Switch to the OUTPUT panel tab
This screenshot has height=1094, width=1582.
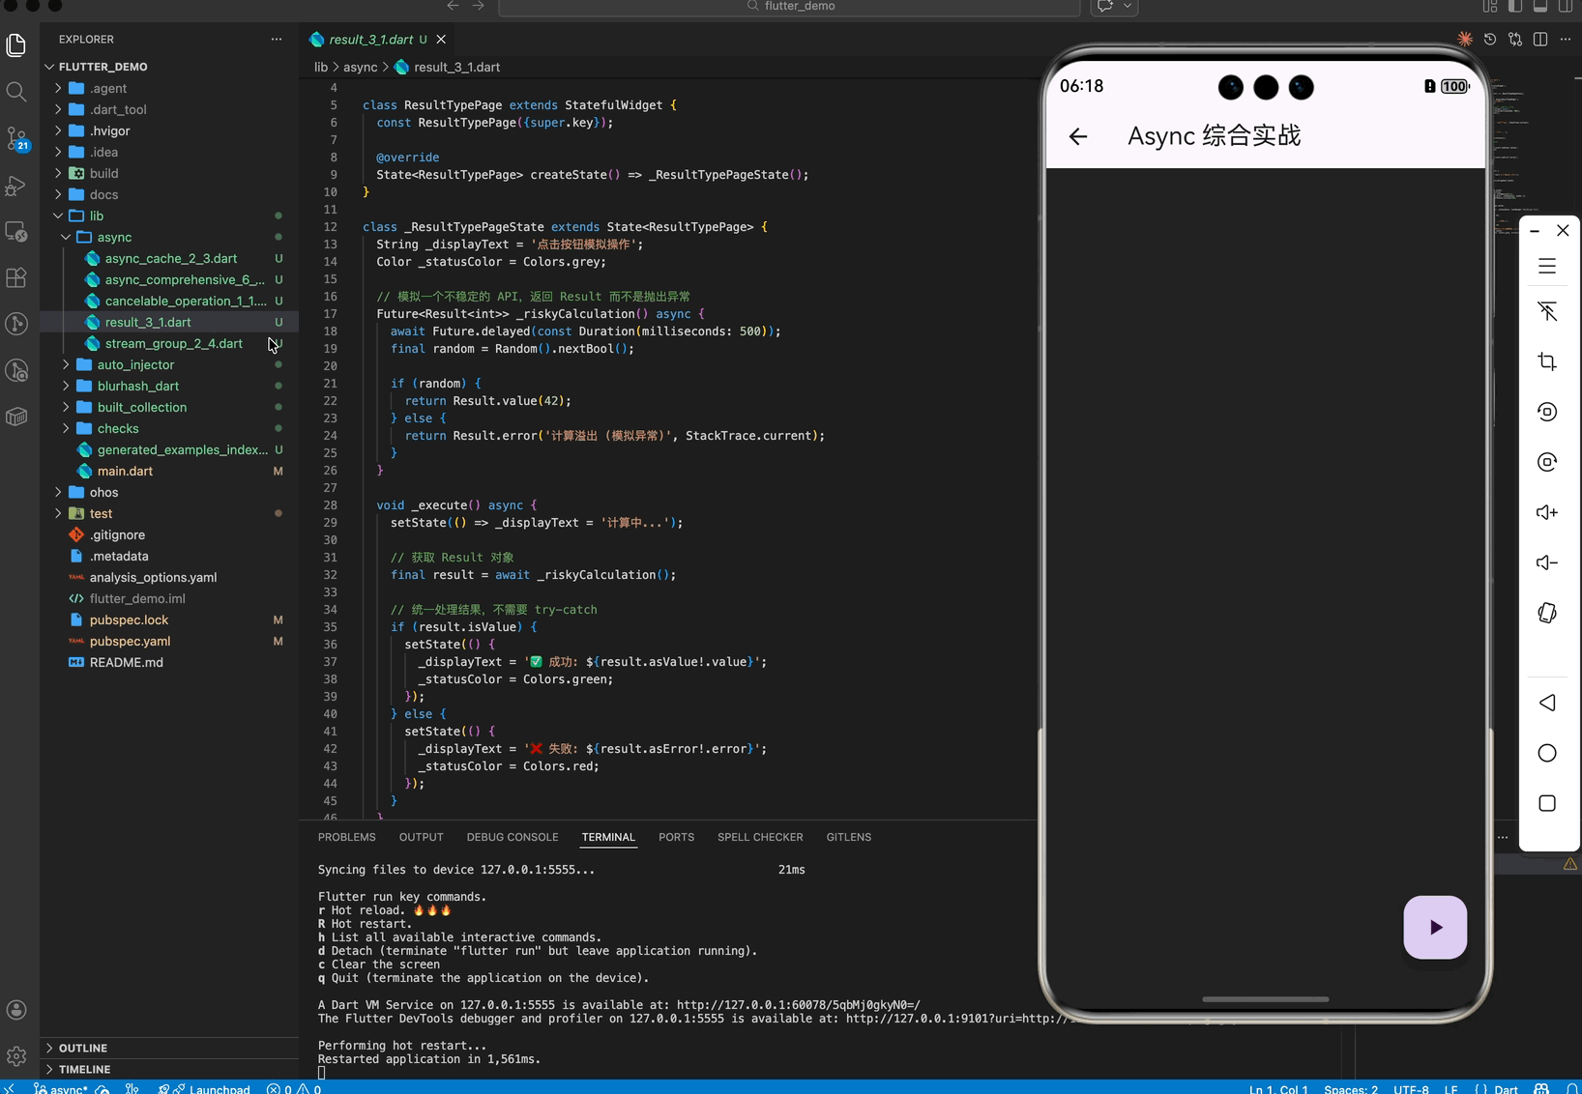[422, 837]
